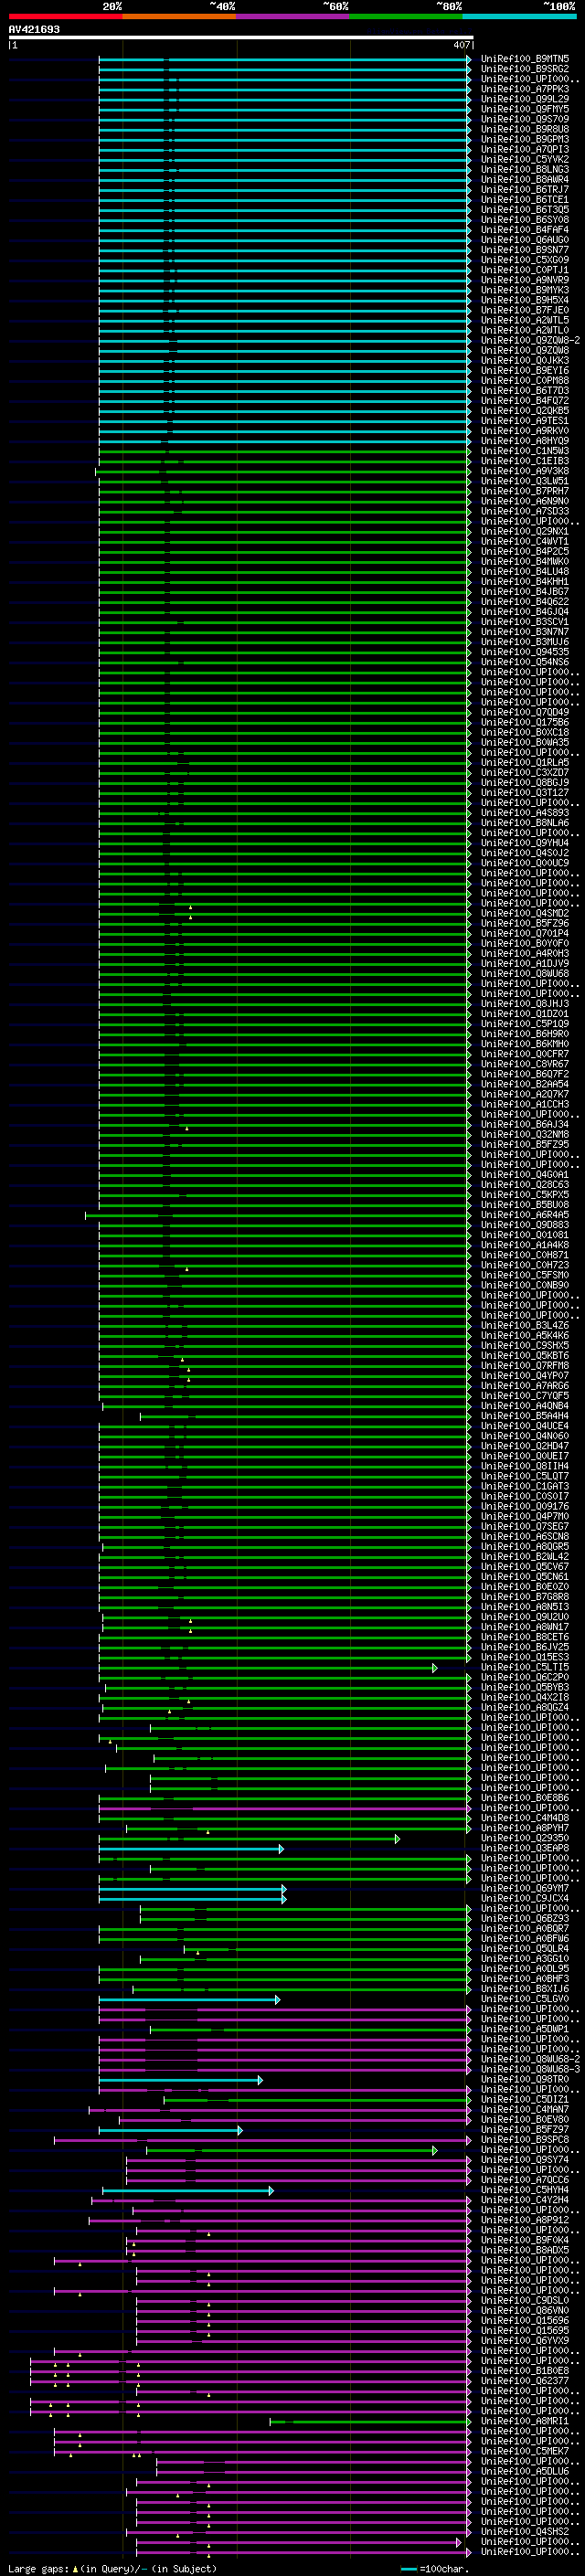Select subject UniRef100_B3L4Z6
The image size is (585, 2576).
click(525, 1326)
